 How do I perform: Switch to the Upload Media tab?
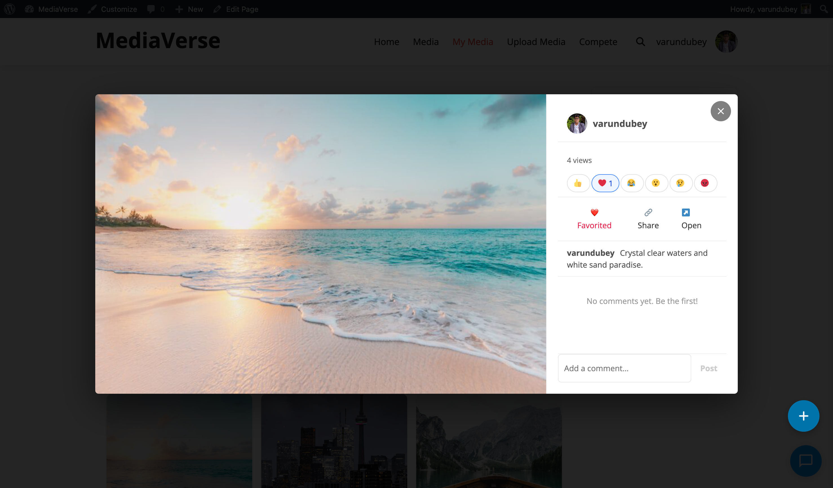536,42
